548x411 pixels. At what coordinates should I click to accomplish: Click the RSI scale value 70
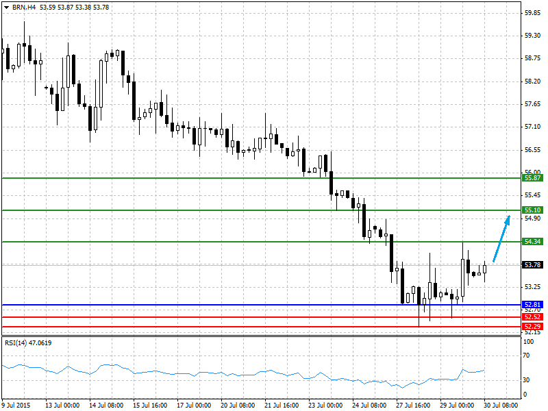coord(527,356)
